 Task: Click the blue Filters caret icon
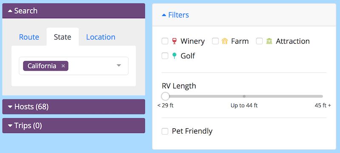[164, 15]
